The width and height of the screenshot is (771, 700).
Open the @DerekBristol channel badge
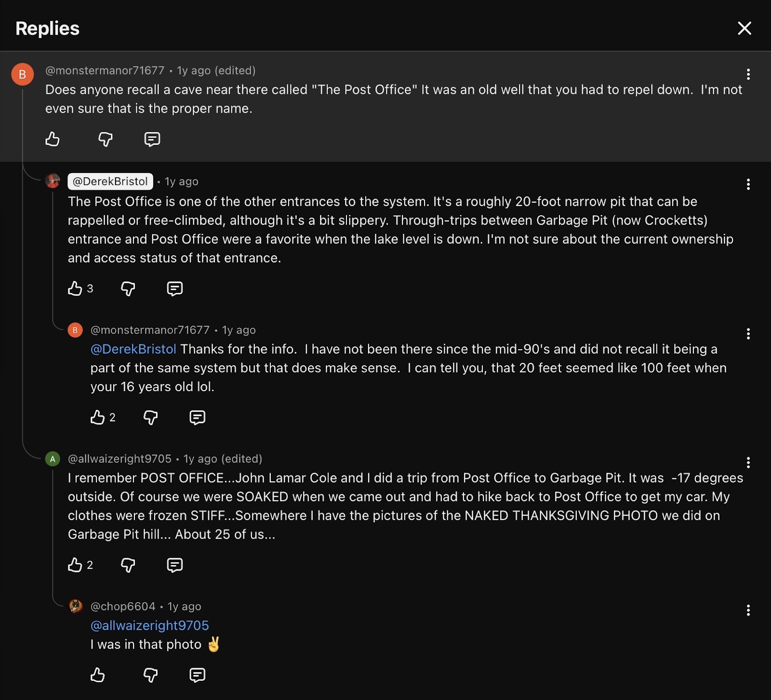click(110, 182)
